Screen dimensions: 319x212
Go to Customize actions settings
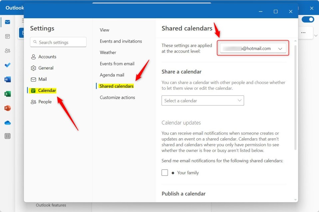[117, 97]
